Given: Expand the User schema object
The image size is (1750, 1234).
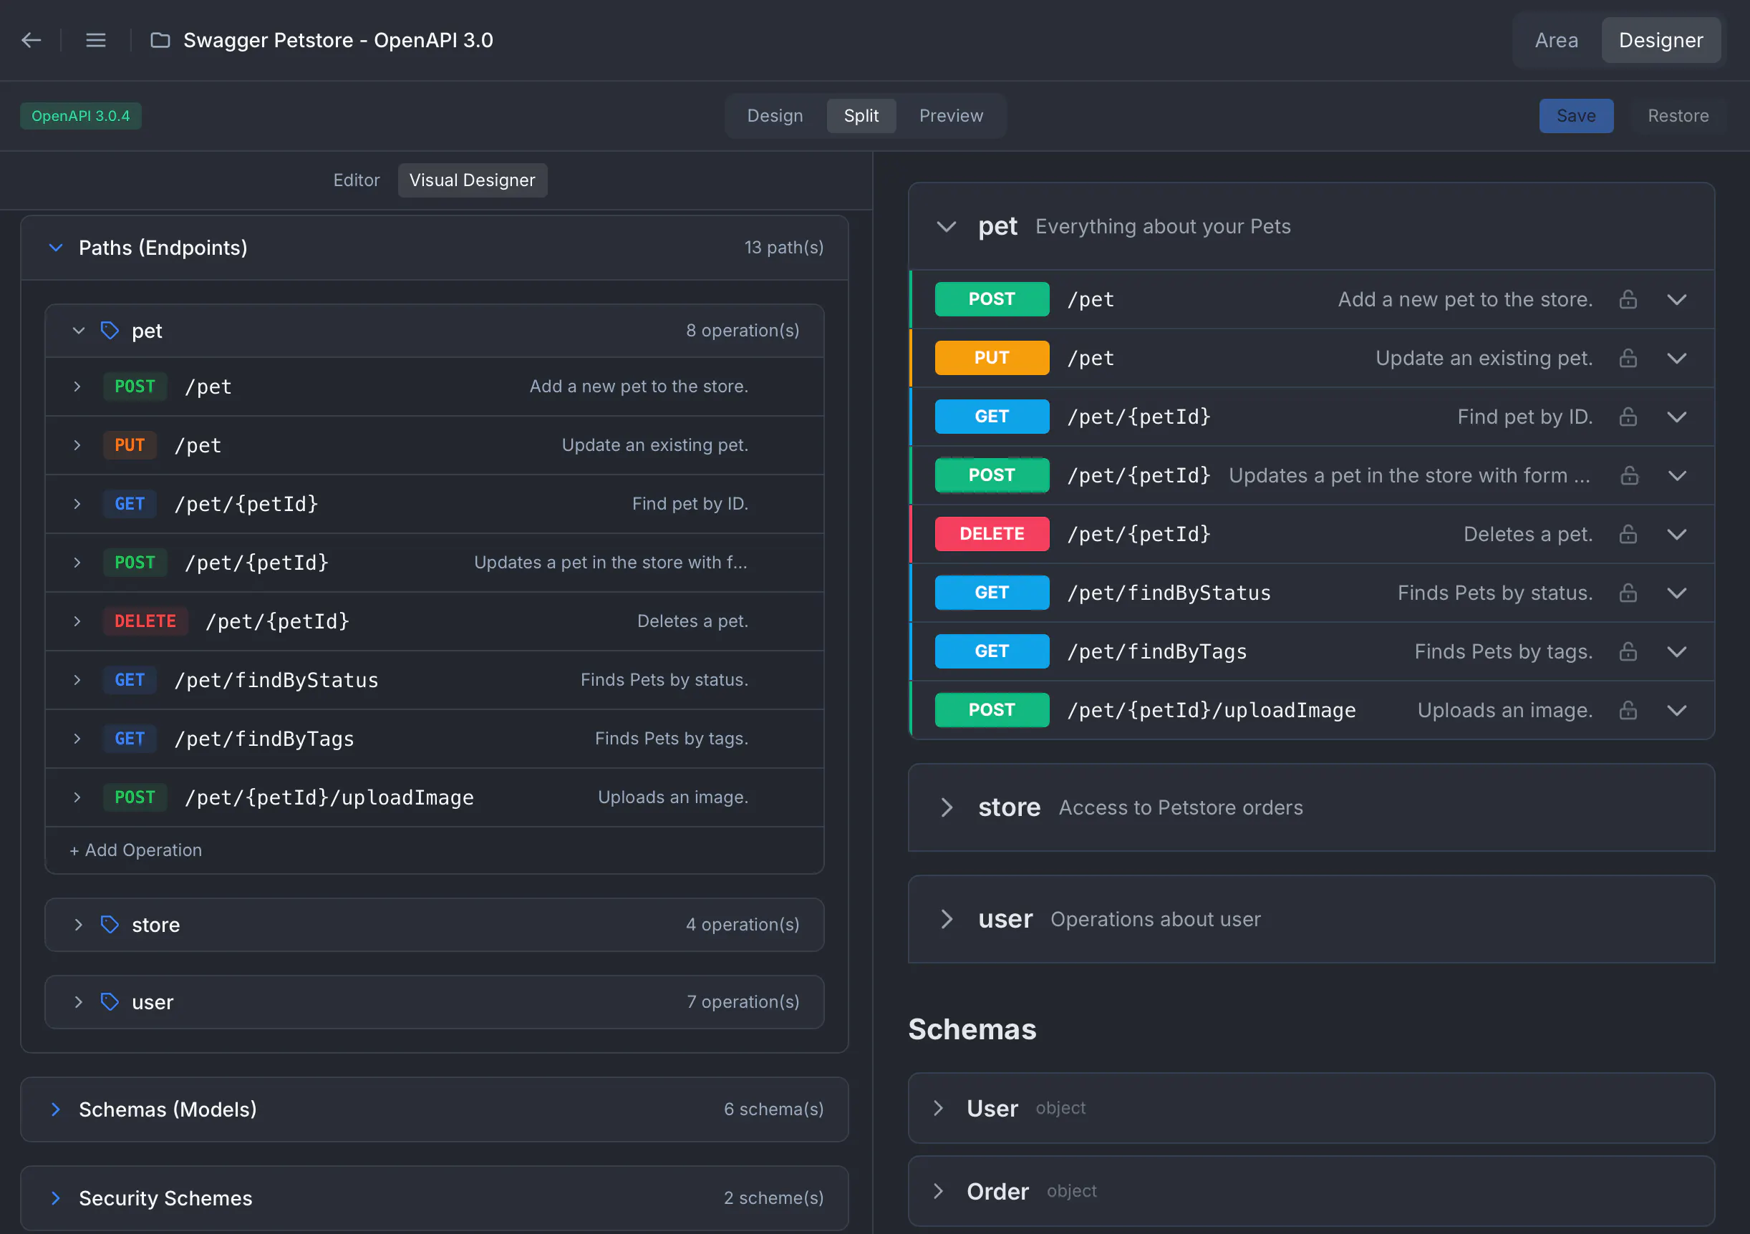Looking at the screenshot, I should pos(938,1108).
